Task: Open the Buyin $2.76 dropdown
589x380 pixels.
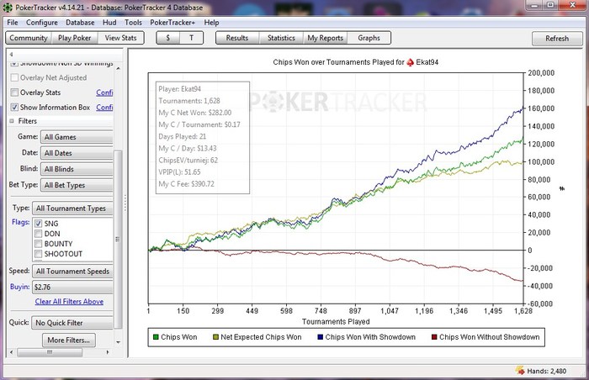Action: coord(72,288)
